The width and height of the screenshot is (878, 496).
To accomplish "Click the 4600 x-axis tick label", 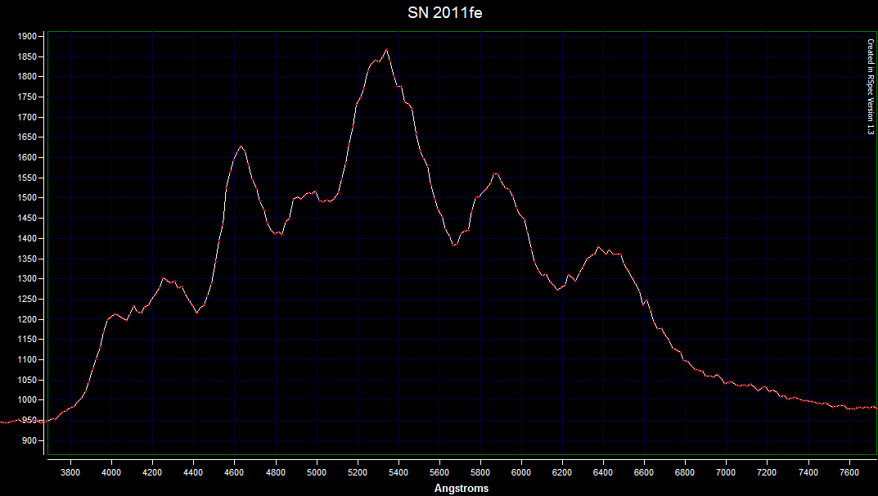I will tap(235, 472).
